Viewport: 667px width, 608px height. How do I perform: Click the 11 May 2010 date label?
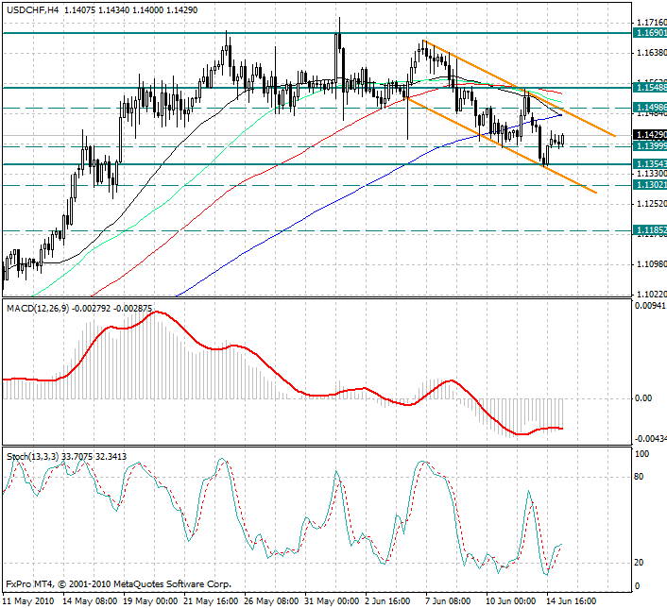29,601
